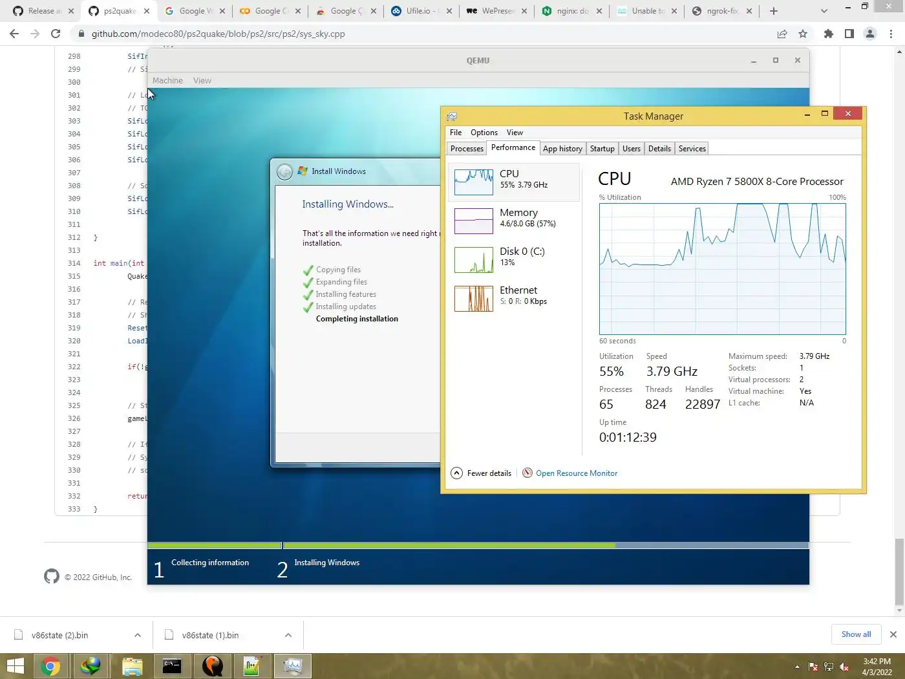
Task: Collapse Task Manager with Fewer details
Action: 481,473
